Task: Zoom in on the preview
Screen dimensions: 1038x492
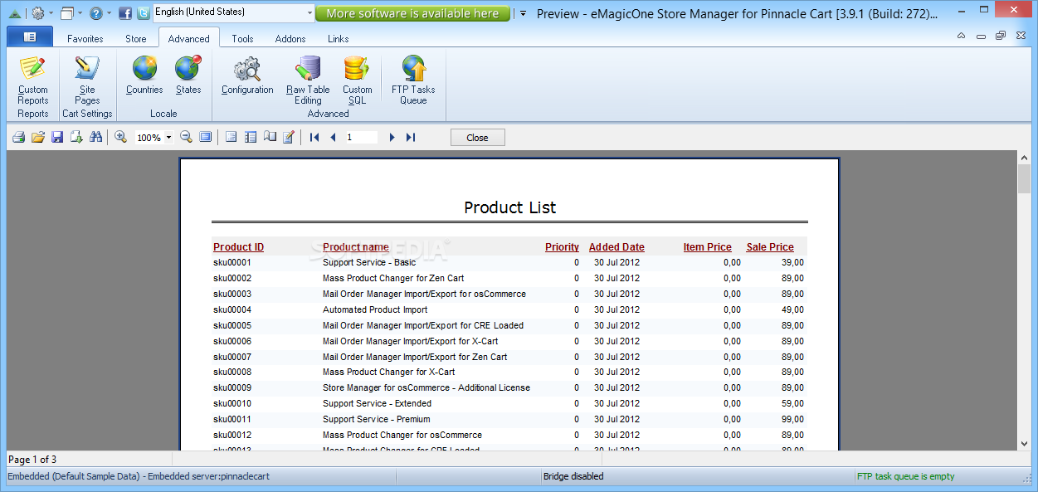Action: (x=120, y=137)
